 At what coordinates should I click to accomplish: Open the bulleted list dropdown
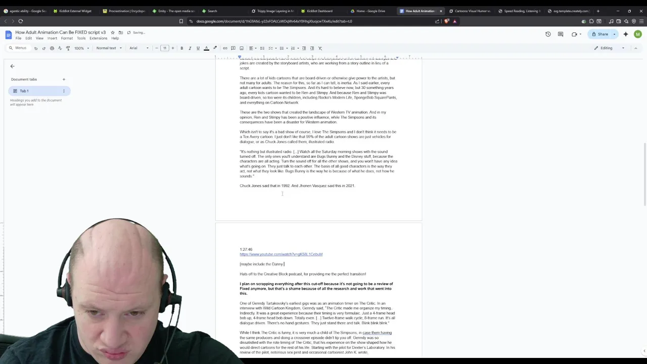[x=283, y=48]
